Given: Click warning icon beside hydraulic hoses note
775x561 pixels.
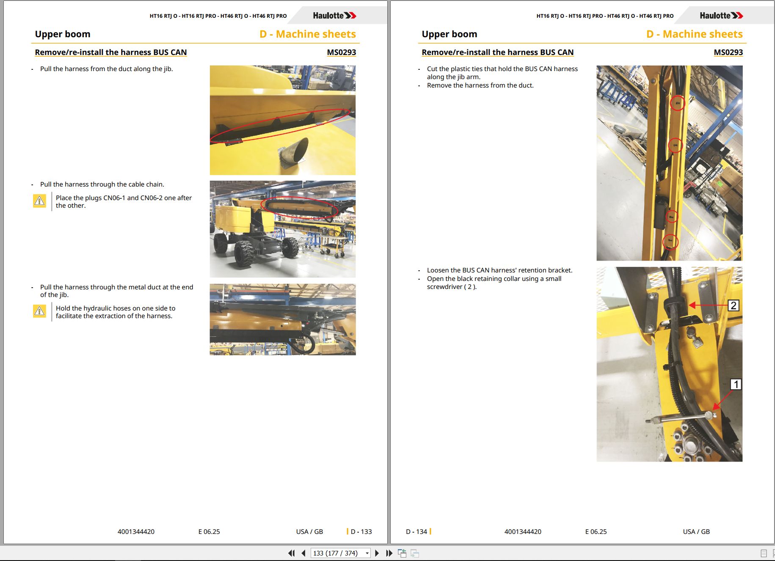Looking at the screenshot, I should (39, 311).
